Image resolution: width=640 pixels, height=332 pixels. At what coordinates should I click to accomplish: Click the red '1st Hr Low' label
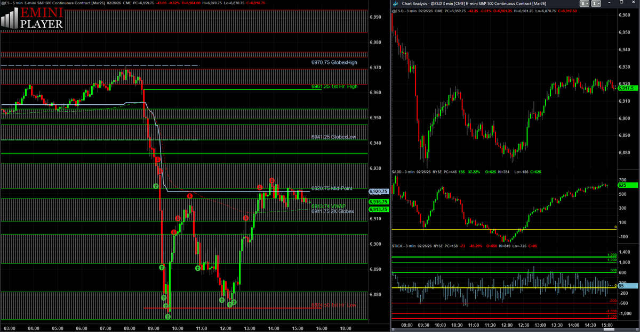(333, 305)
